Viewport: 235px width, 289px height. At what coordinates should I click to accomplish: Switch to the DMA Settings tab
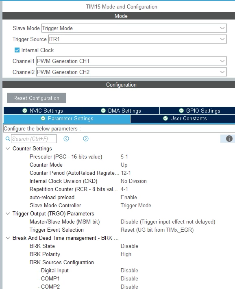[121, 111]
